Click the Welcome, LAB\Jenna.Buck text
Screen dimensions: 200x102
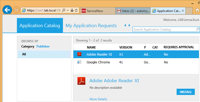click(x=181, y=20)
